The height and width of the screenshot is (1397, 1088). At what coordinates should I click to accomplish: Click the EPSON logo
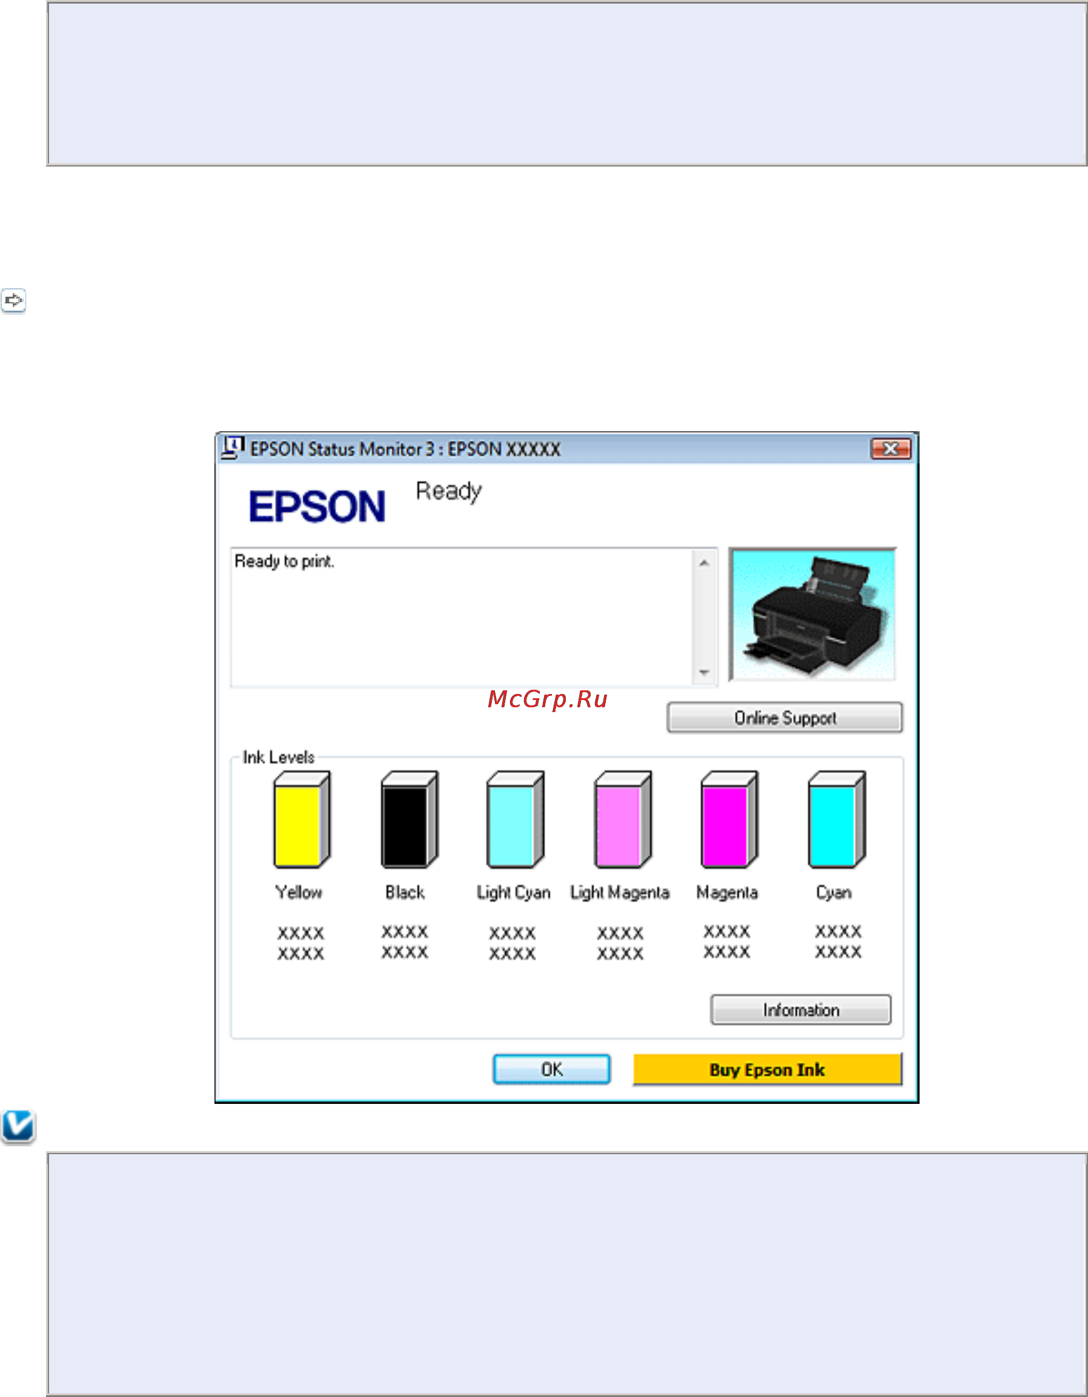[317, 507]
